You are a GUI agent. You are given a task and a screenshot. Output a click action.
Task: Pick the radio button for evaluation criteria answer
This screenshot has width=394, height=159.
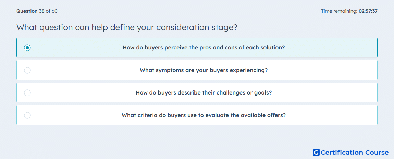pyautogui.click(x=27, y=115)
